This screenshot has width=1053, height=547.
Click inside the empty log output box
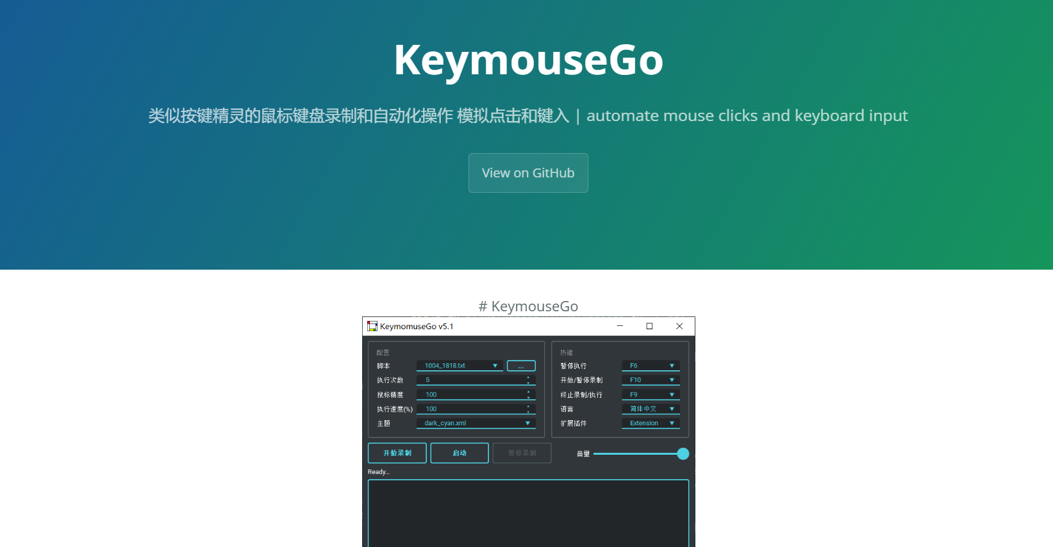[528, 513]
